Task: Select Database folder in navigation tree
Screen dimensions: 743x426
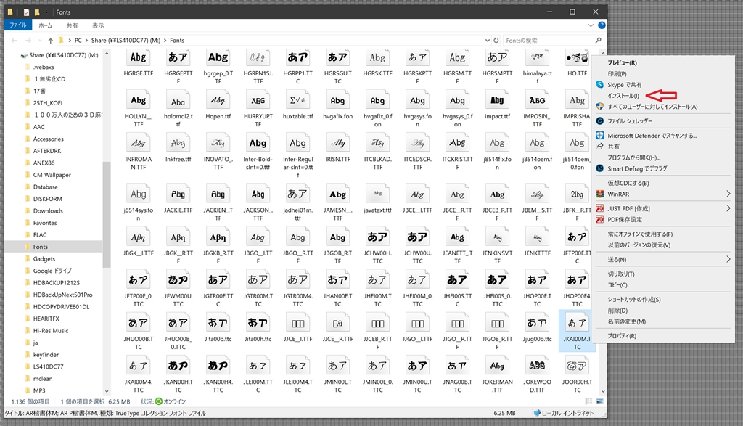Action: pos(45,187)
